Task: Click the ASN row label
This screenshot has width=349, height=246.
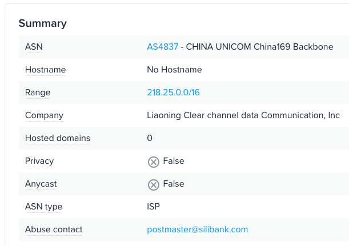Action: point(34,47)
